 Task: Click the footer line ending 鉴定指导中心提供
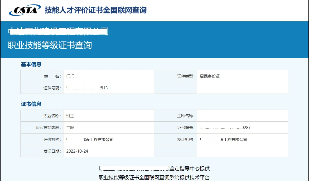pos(154,169)
